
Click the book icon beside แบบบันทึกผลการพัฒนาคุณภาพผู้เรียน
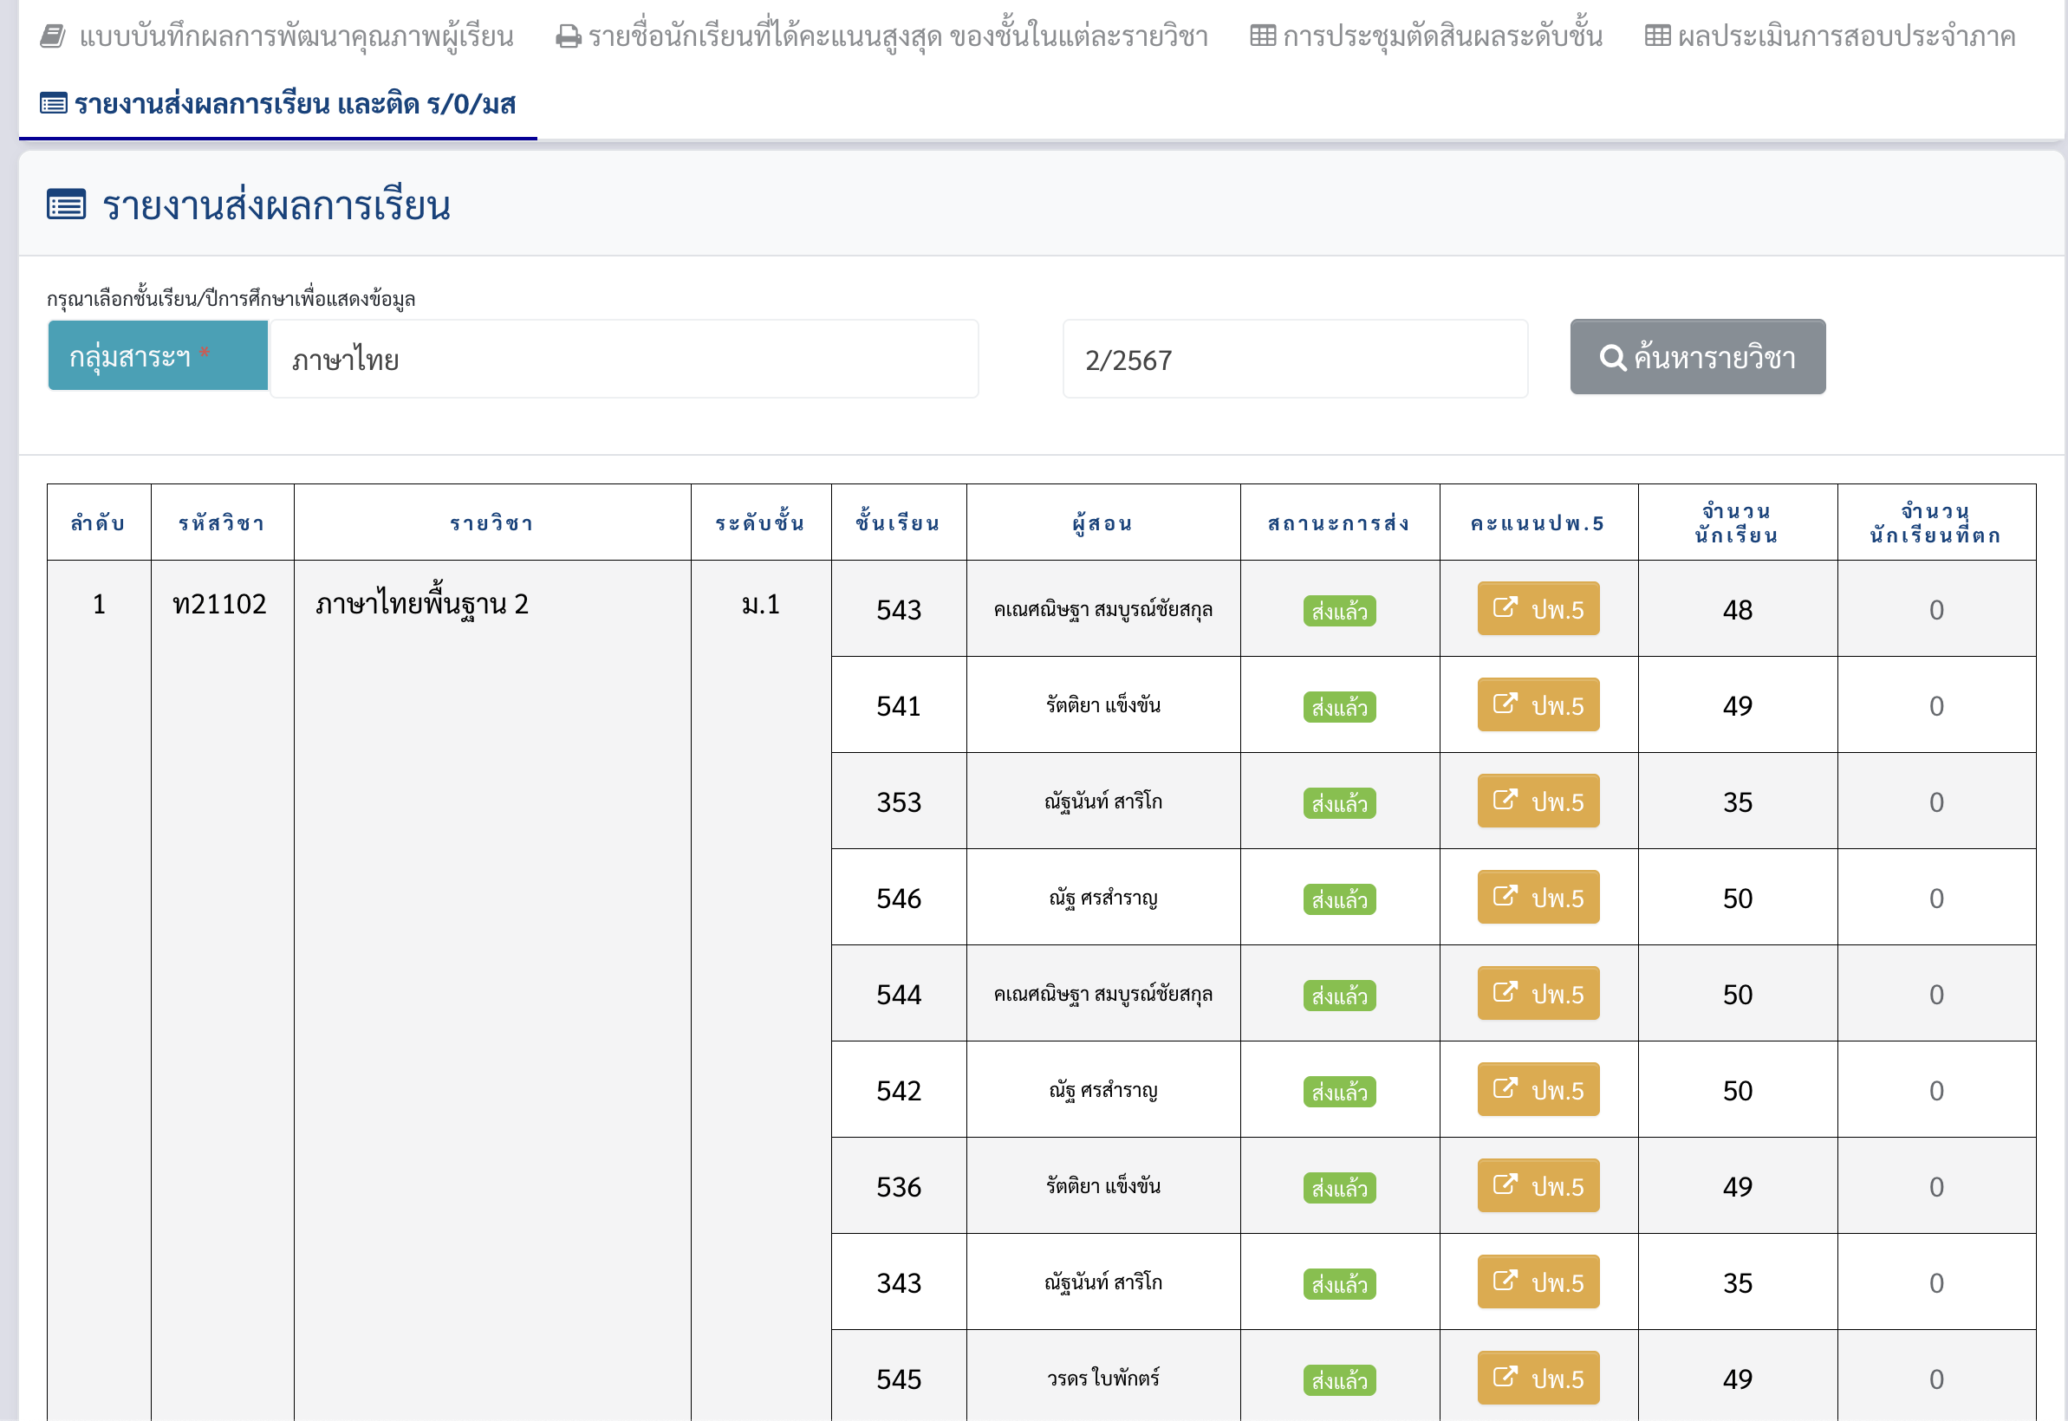point(54,36)
